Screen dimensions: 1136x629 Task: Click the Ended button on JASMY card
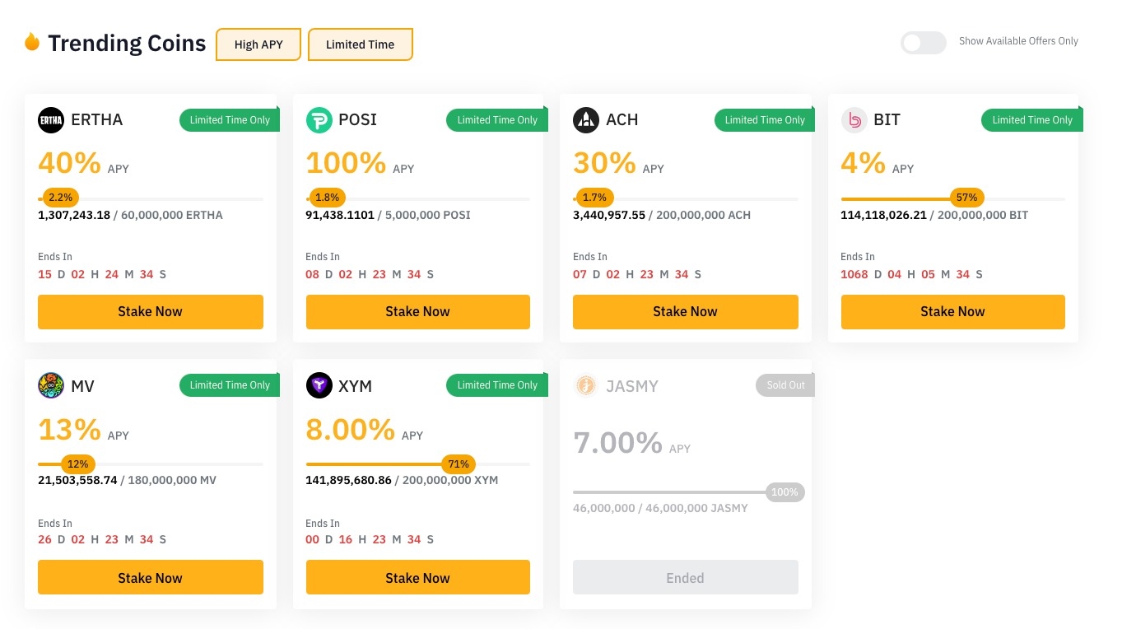(x=686, y=578)
